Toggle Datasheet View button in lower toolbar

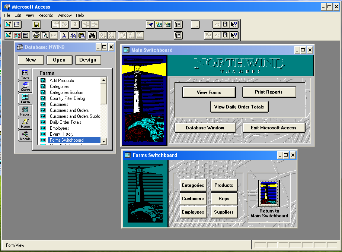click(26, 35)
